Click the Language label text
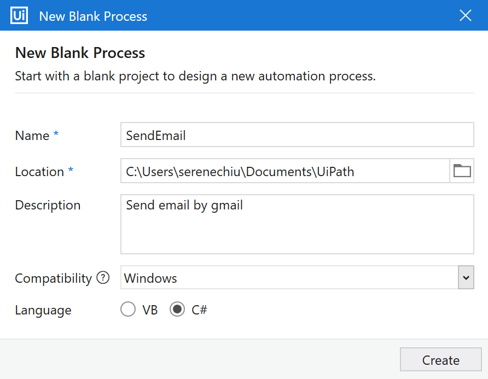This screenshot has width=488, height=379. 43,310
